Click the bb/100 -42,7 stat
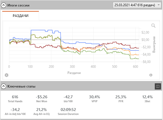 [x=68, y=99]
